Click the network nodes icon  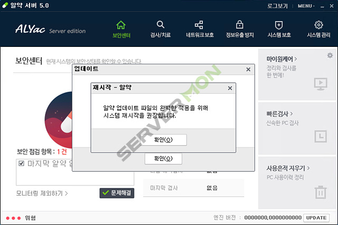tap(199, 25)
